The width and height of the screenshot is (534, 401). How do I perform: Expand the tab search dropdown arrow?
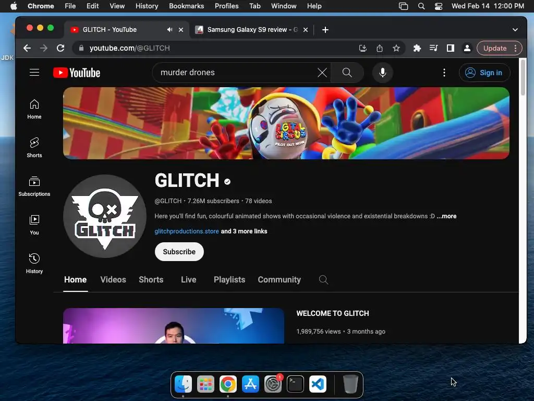pyautogui.click(x=515, y=30)
